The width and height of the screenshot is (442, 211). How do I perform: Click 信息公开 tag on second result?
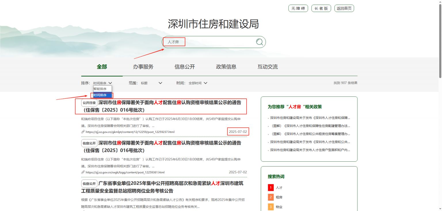(x=89, y=143)
